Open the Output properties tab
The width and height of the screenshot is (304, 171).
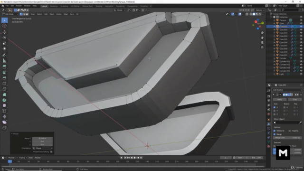point(268,101)
